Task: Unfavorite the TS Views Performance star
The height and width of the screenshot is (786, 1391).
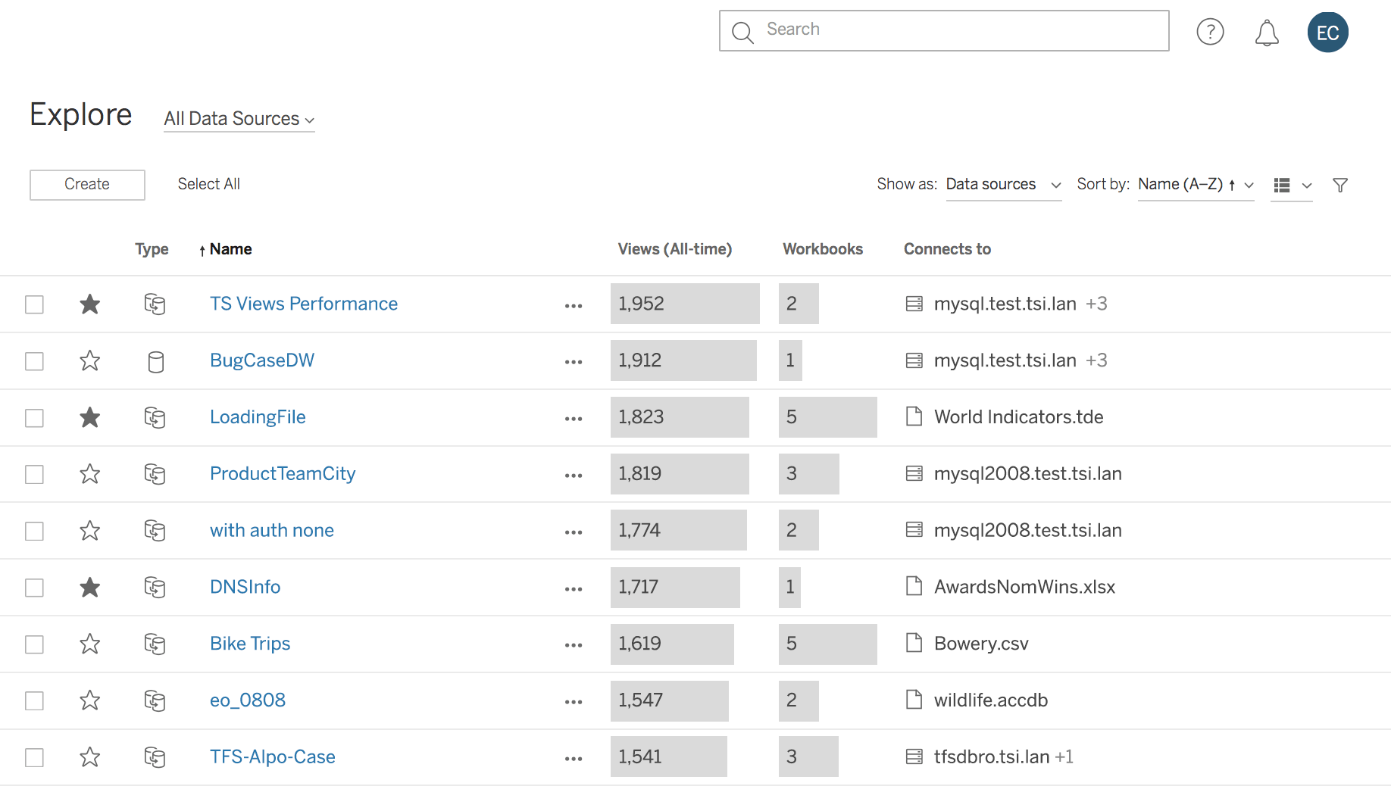Action: point(90,304)
